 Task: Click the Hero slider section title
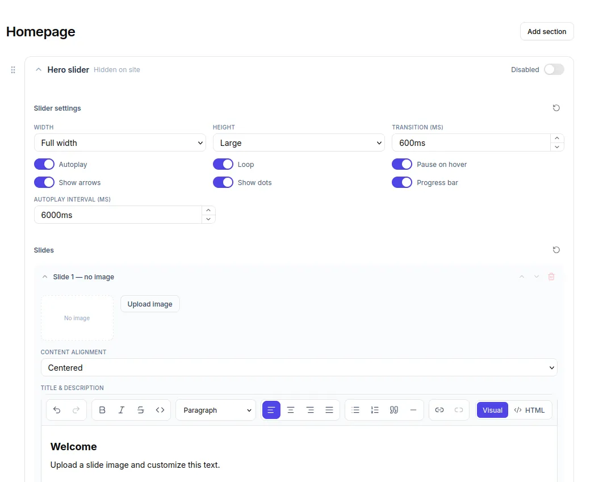point(69,70)
